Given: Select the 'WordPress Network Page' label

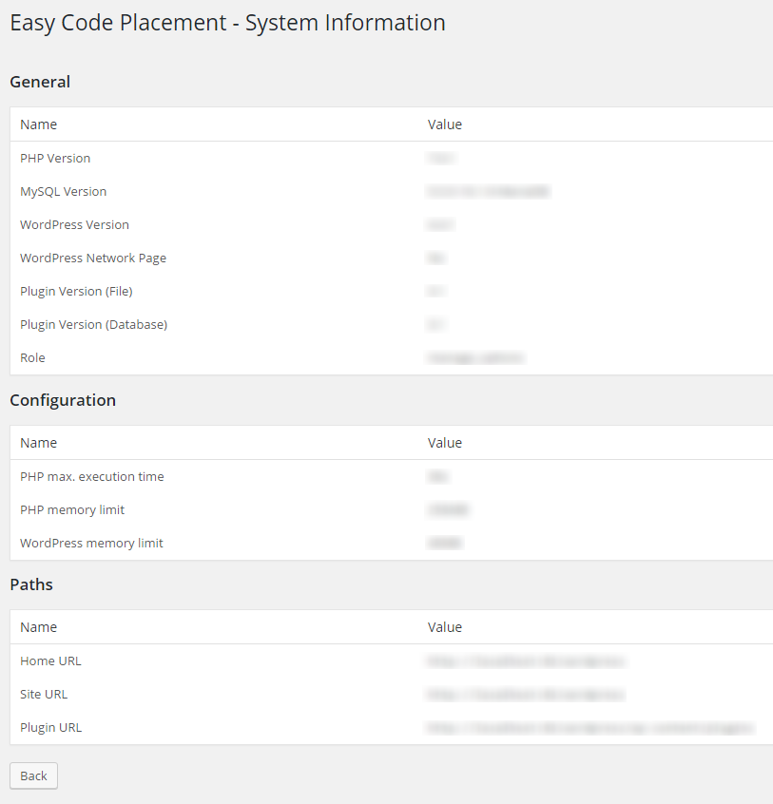Looking at the screenshot, I should click(93, 258).
